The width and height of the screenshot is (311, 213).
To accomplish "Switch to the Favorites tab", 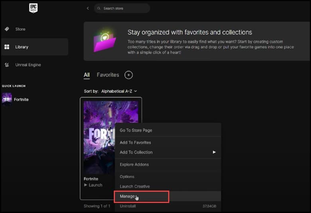I will (108, 75).
